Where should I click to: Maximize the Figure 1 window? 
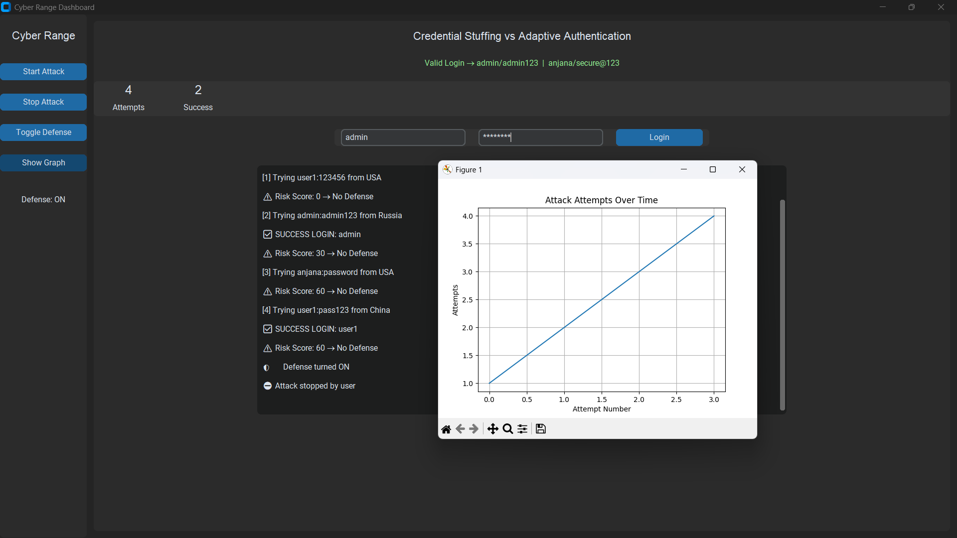point(713,169)
